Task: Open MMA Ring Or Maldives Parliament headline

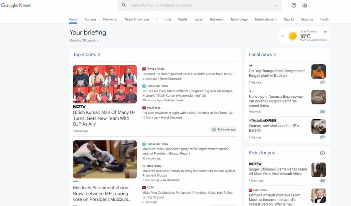Action: pyautogui.click(x=187, y=195)
